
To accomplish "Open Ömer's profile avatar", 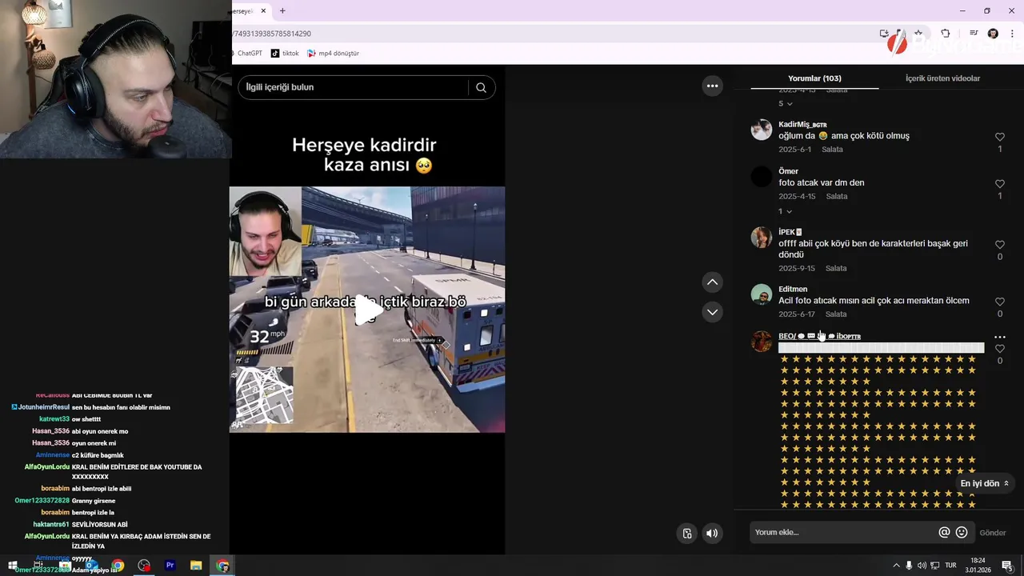I will 762,176.
